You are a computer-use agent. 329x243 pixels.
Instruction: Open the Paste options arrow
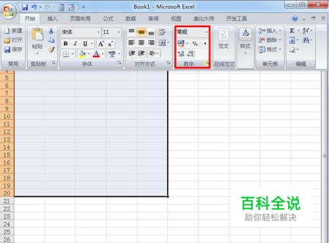tap(38, 53)
